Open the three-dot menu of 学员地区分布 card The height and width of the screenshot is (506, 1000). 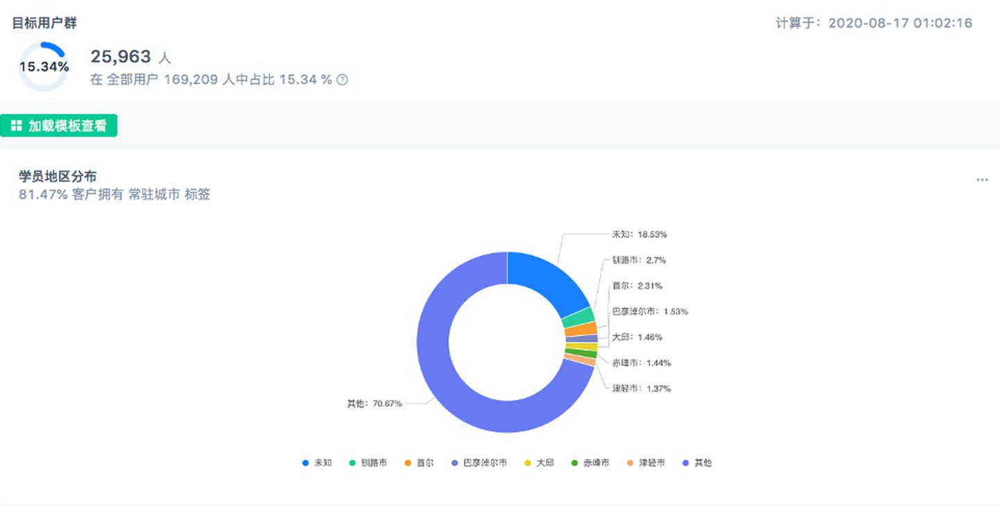point(982,180)
